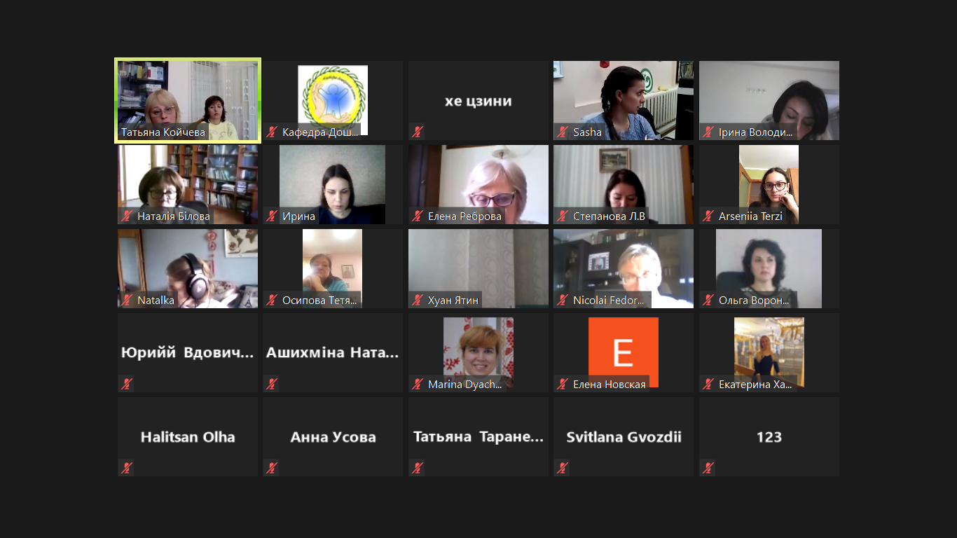Click muted mic icon on хе цзини tile
The image size is (957, 538).
[x=418, y=132]
